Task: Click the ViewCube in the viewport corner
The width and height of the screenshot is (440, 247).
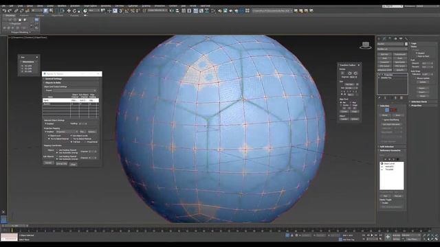Action: tap(366, 45)
